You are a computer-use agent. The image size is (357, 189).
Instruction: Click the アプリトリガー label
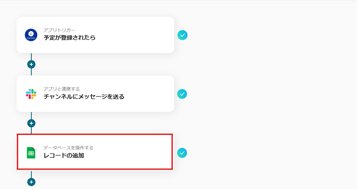(59, 30)
